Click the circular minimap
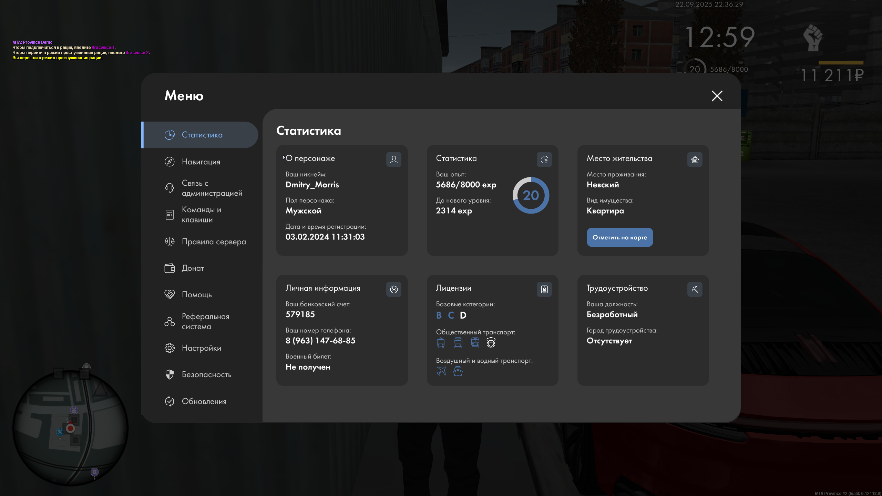Screen dimensions: 882x496 (71, 428)
